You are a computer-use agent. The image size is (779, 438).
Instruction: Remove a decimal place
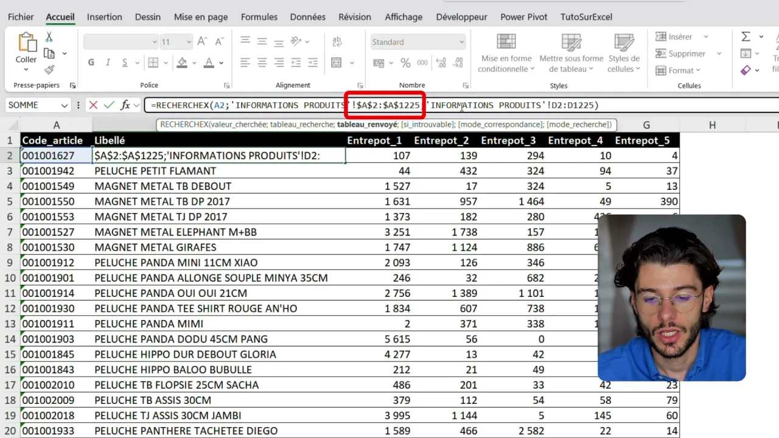click(458, 63)
